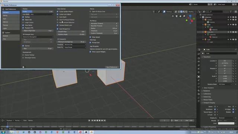Expand the Delta Transform panel

[x=209, y=88]
